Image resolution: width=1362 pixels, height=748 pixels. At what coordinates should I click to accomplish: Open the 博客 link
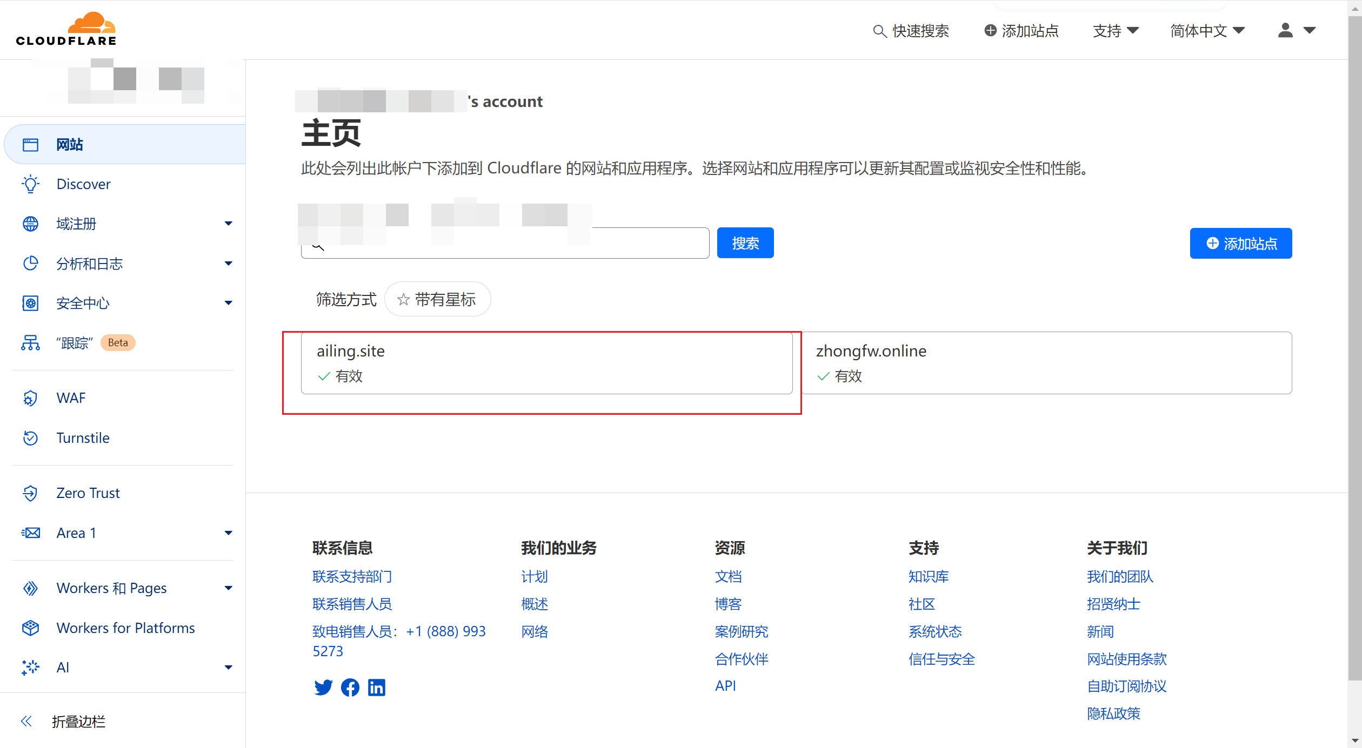click(x=728, y=604)
